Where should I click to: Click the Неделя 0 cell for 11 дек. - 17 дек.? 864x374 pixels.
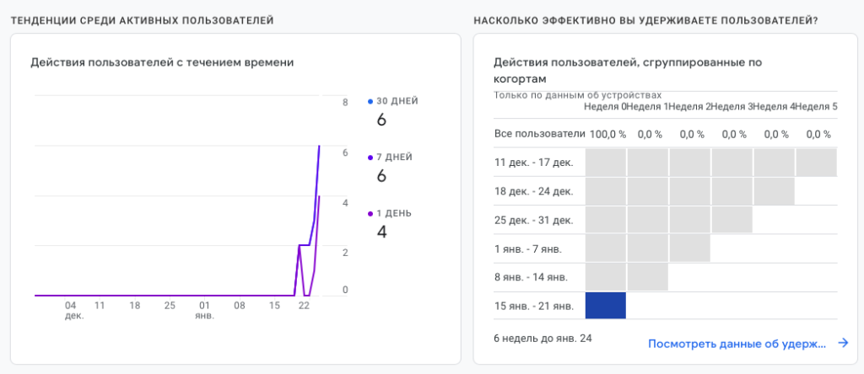pos(605,163)
